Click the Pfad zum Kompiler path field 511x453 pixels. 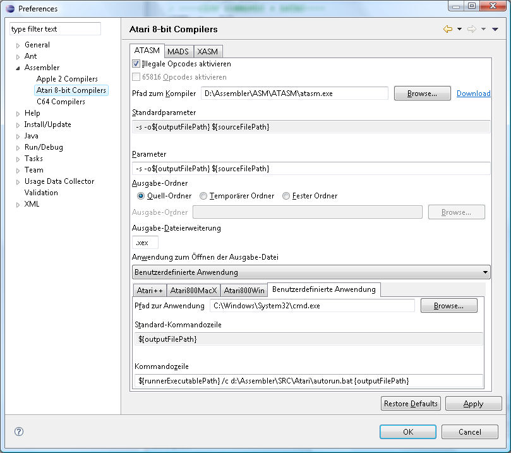click(x=294, y=94)
